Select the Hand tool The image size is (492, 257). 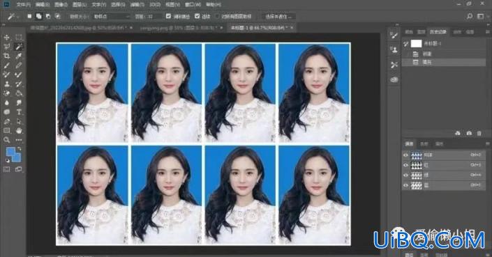pyautogui.click(x=19, y=130)
